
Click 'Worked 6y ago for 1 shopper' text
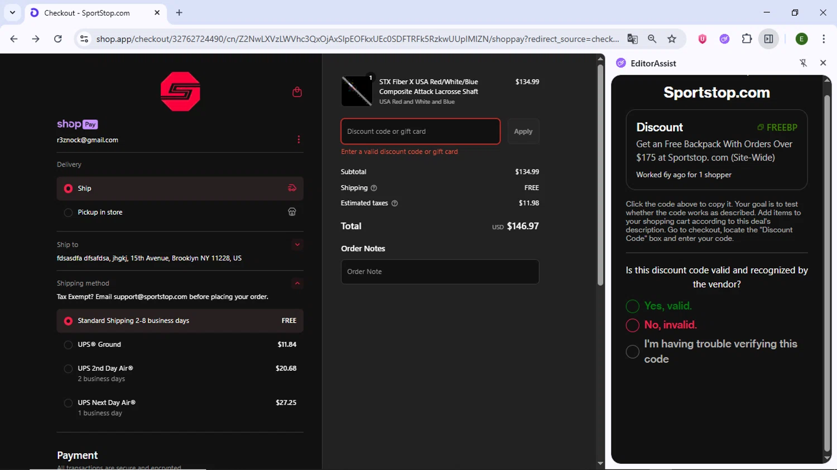point(684,175)
